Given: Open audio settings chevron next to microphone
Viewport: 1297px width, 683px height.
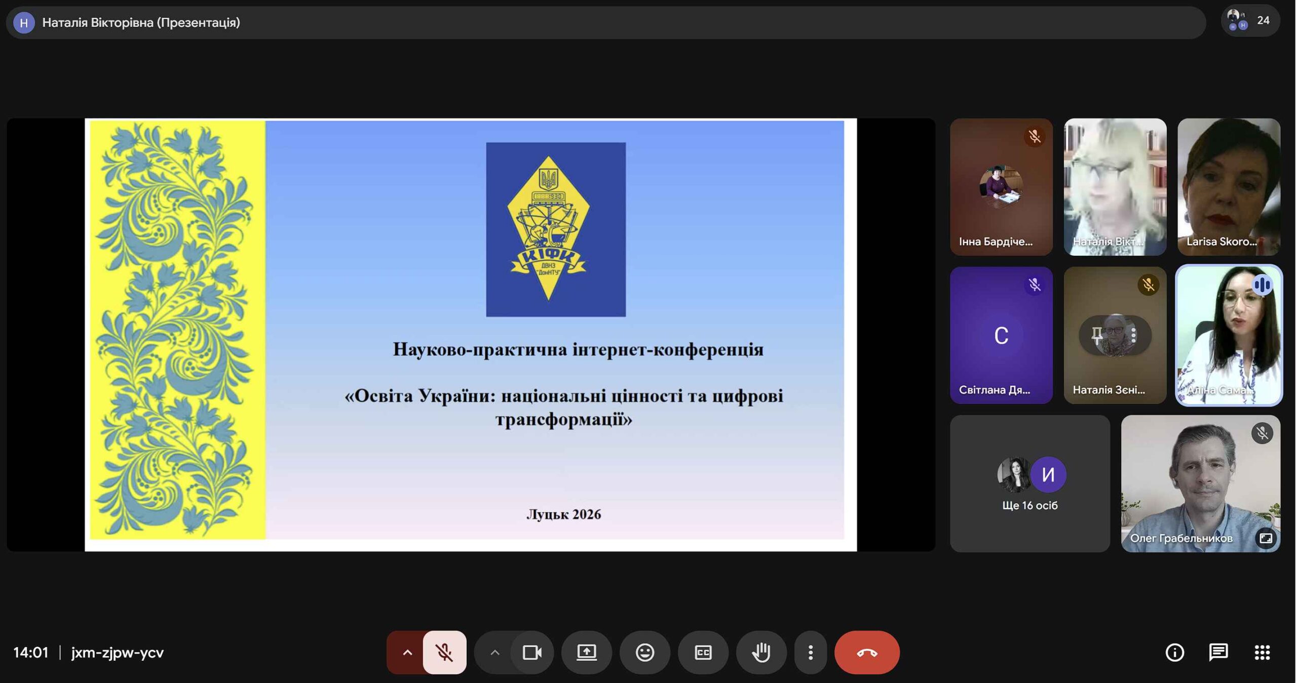Looking at the screenshot, I should (x=407, y=652).
